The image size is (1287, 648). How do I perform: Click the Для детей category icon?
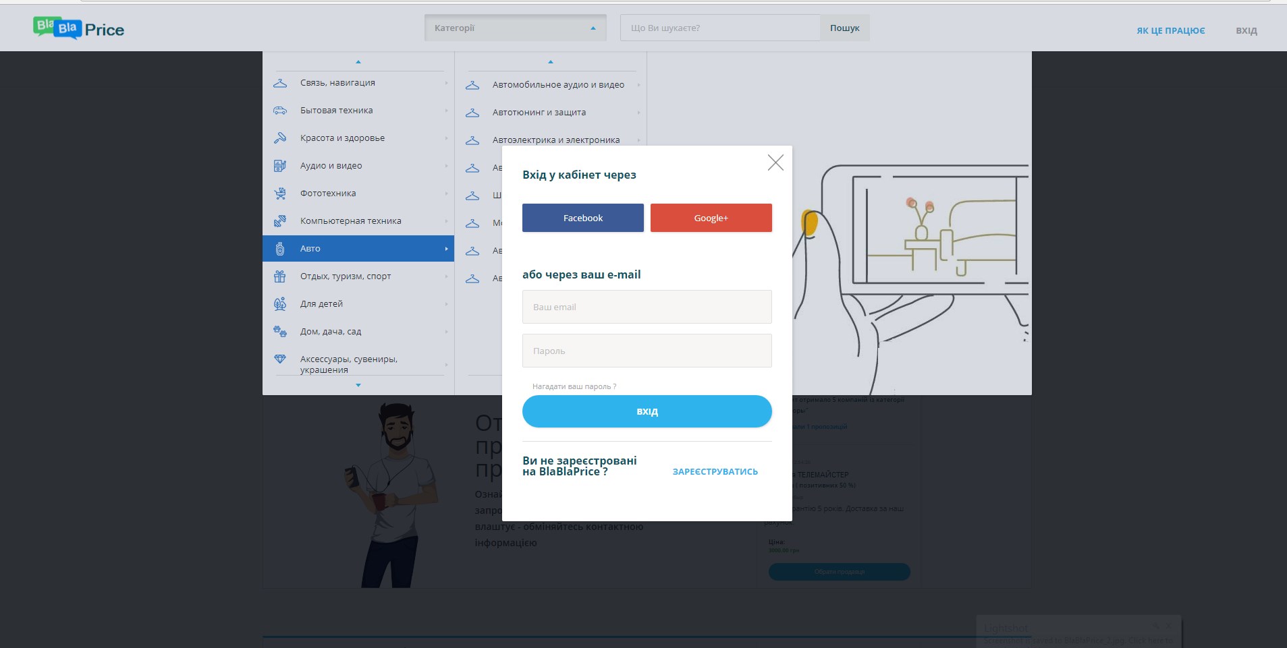(x=280, y=304)
